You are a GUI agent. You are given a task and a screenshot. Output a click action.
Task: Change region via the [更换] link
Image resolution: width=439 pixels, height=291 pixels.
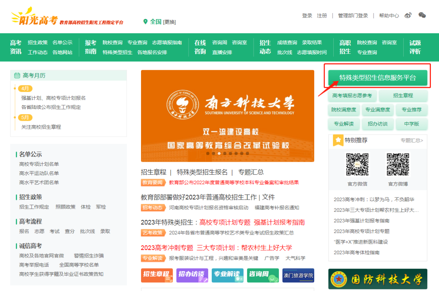click(x=170, y=22)
